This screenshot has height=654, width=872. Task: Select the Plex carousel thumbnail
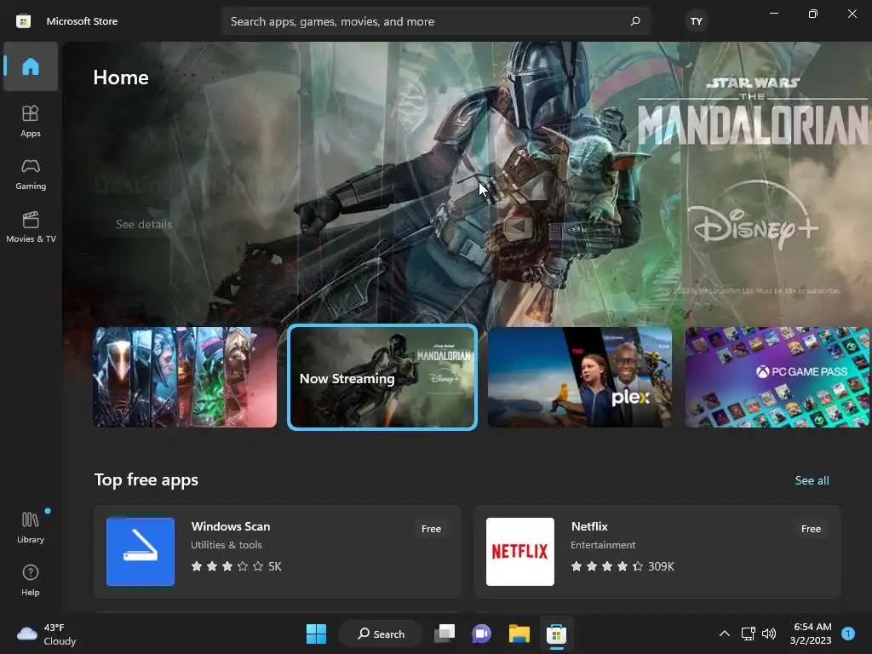(579, 377)
